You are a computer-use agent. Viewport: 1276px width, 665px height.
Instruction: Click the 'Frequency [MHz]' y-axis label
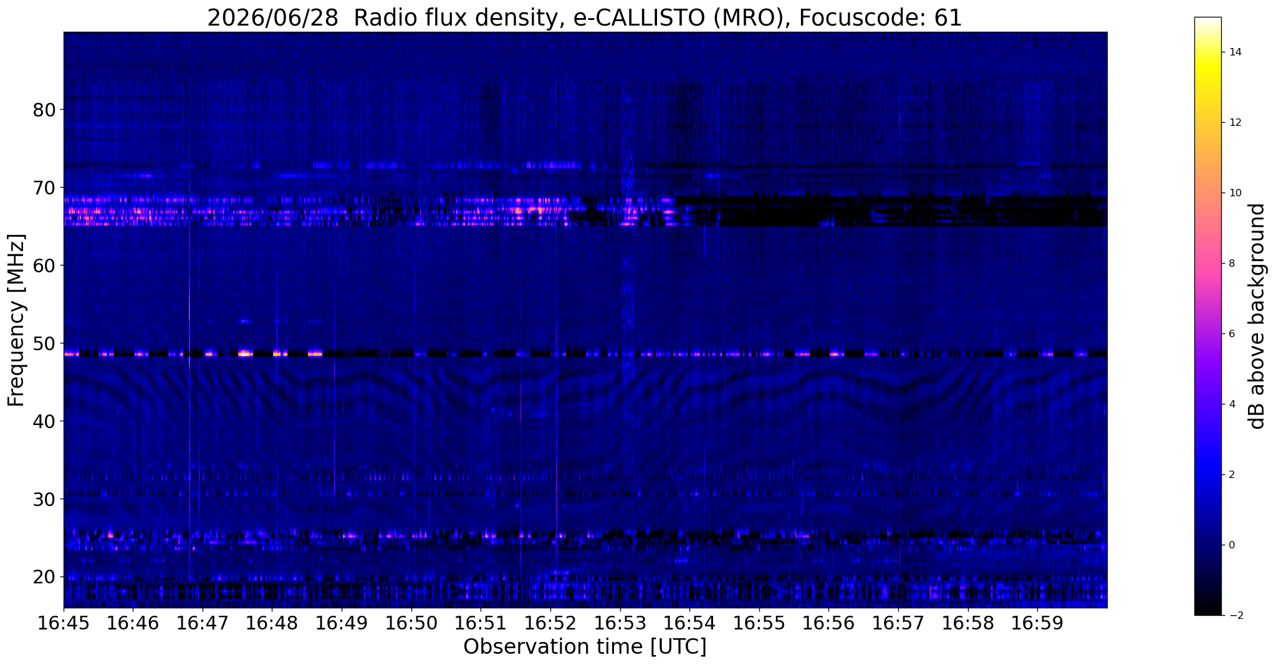pos(16,320)
